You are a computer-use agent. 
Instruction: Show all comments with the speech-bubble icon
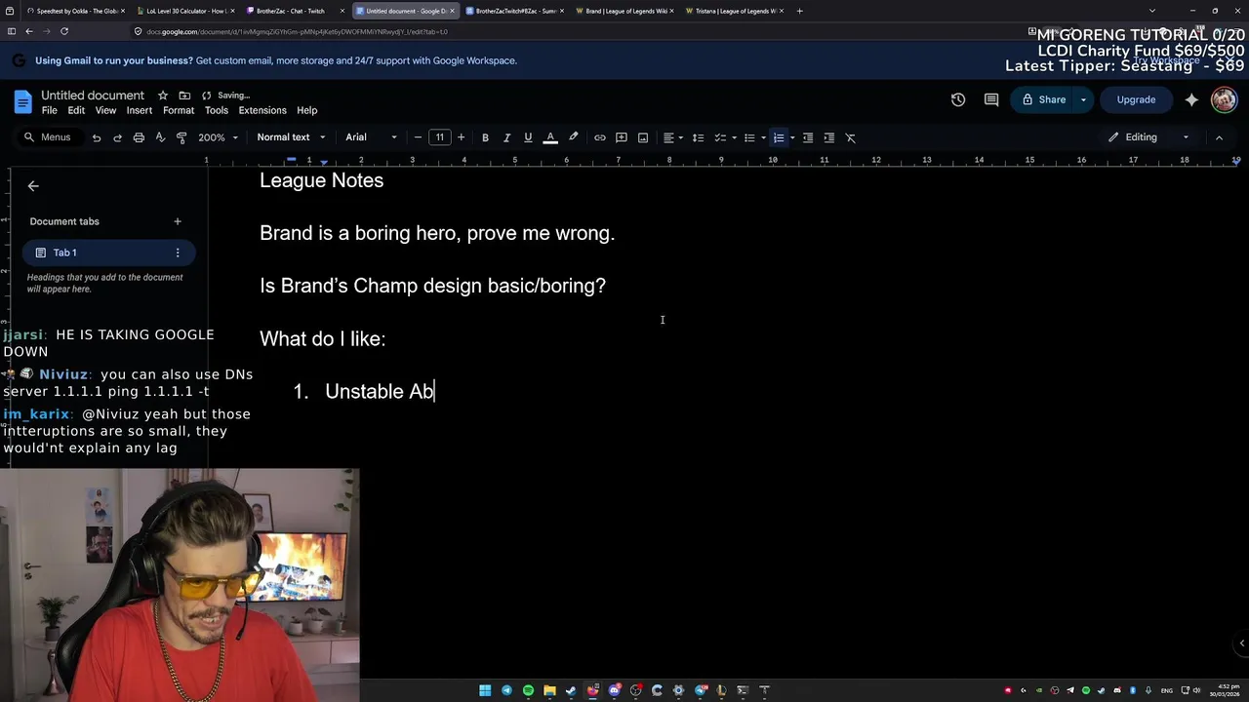point(991,99)
